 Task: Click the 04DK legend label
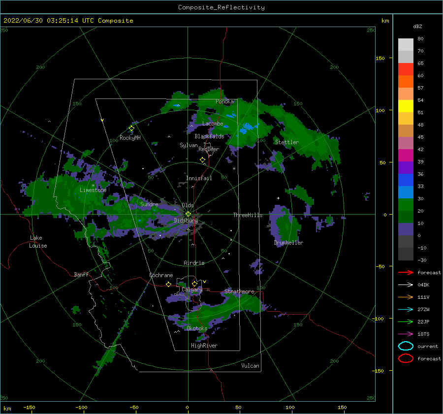[x=423, y=285]
